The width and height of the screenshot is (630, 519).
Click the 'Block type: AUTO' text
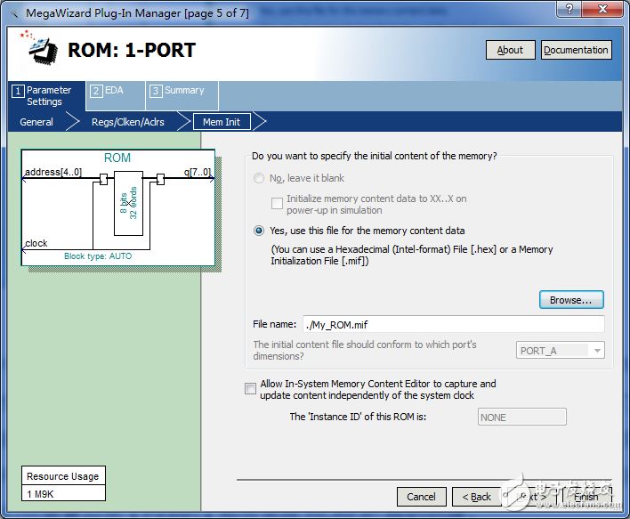point(98,256)
